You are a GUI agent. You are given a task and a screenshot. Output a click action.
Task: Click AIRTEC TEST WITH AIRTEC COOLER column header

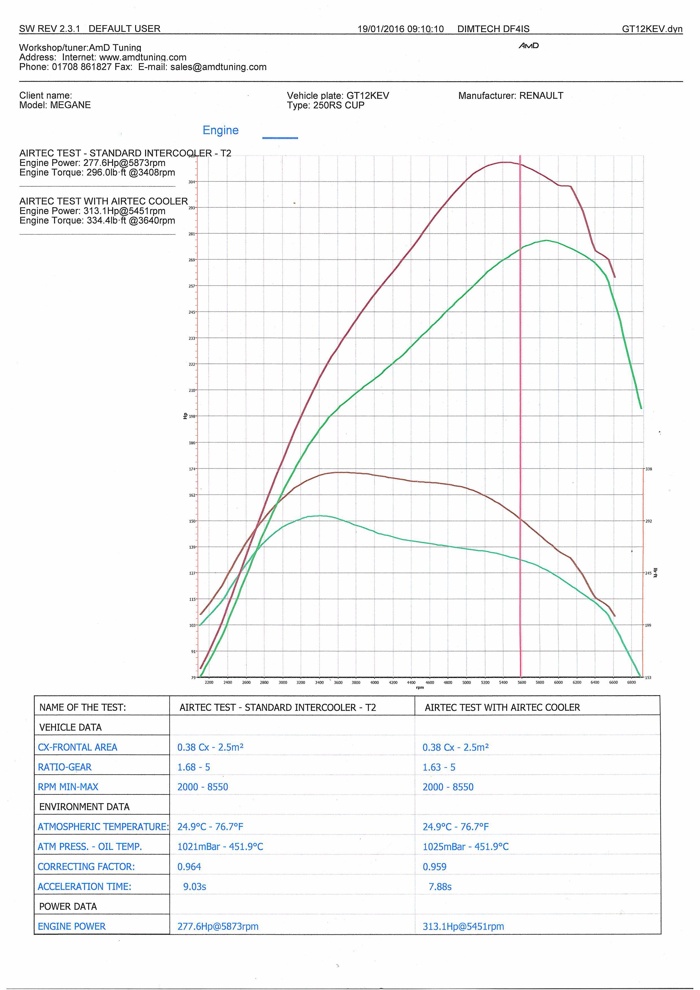502,707
